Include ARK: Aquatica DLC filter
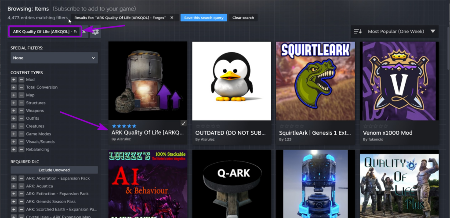Viewport: 450px width, 218px height. pos(14,186)
